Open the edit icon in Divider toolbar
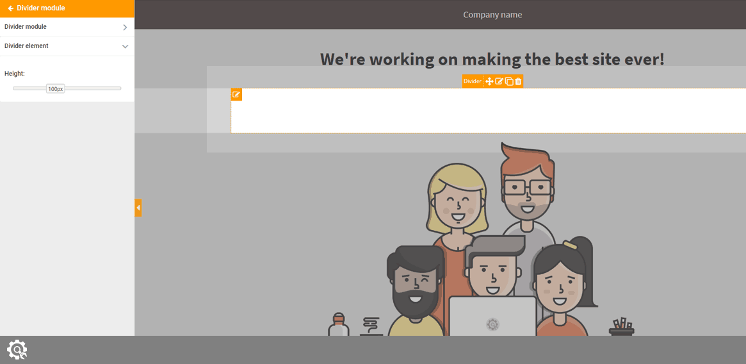746x364 pixels. pos(499,81)
